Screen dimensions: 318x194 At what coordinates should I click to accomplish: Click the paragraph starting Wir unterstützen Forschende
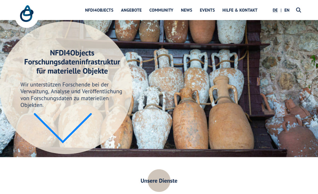(x=71, y=95)
